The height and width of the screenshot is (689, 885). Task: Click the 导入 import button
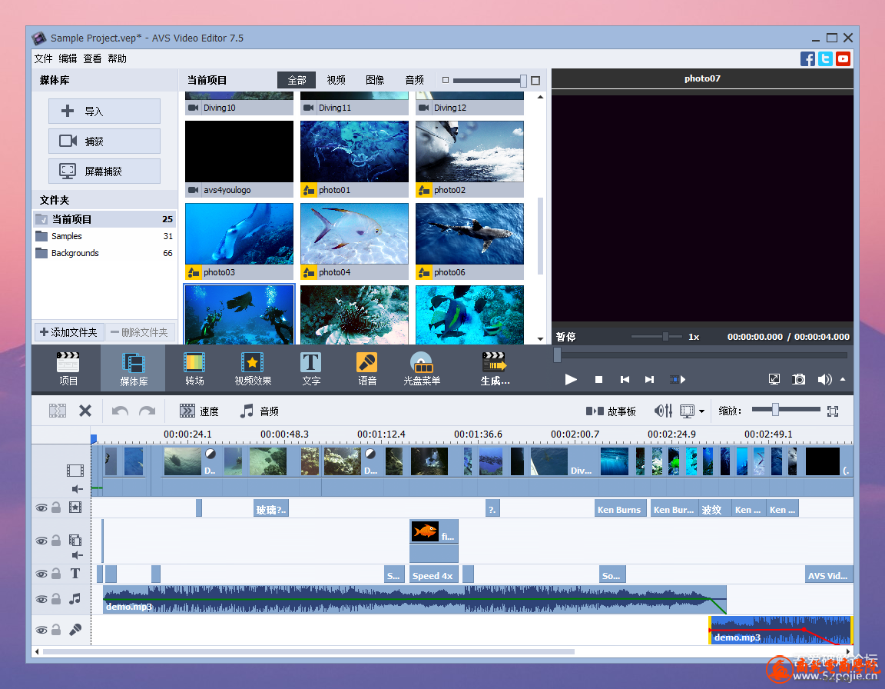(104, 112)
